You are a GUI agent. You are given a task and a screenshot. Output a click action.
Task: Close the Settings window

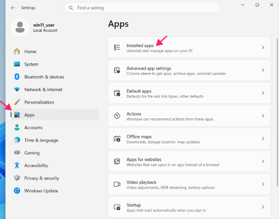271,5
